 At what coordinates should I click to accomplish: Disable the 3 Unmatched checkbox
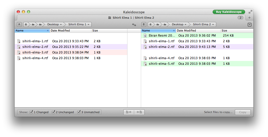tap(79, 112)
